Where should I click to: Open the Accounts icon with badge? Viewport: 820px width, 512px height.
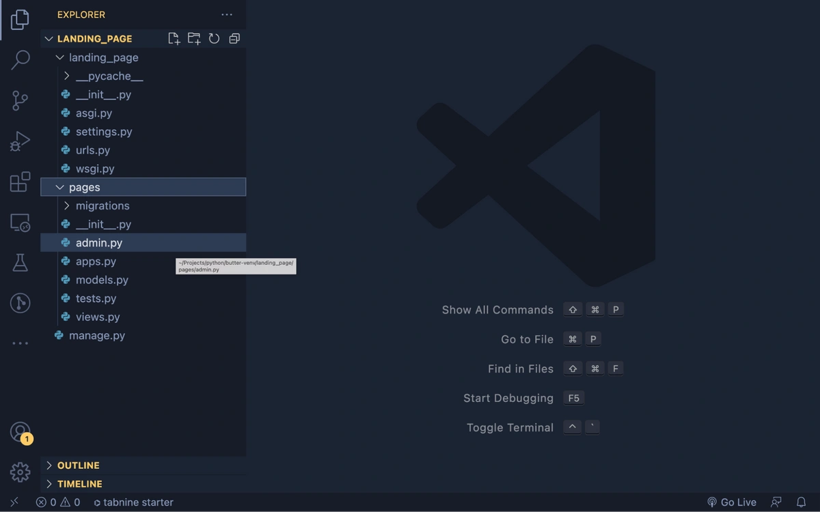click(x=20, y=432)
